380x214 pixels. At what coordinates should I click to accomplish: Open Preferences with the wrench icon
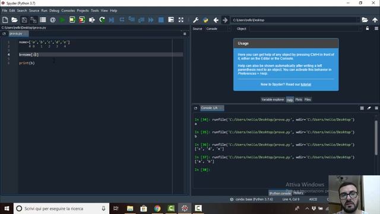click(x=196, y=20)
